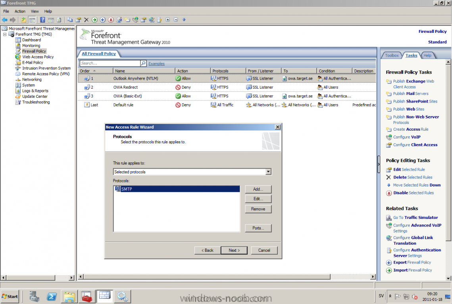Click the search magnifier icon beside Search box

tap(143, 63)
